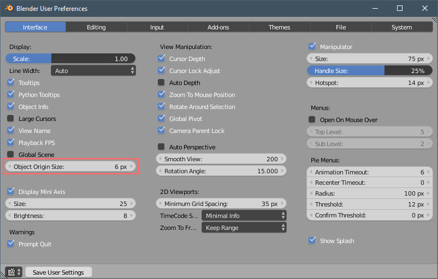The height and width of the screenshot is (279, 438).
Task: Uncheck Show Splash
Action: pyautogui.click(x=312, y=240)
